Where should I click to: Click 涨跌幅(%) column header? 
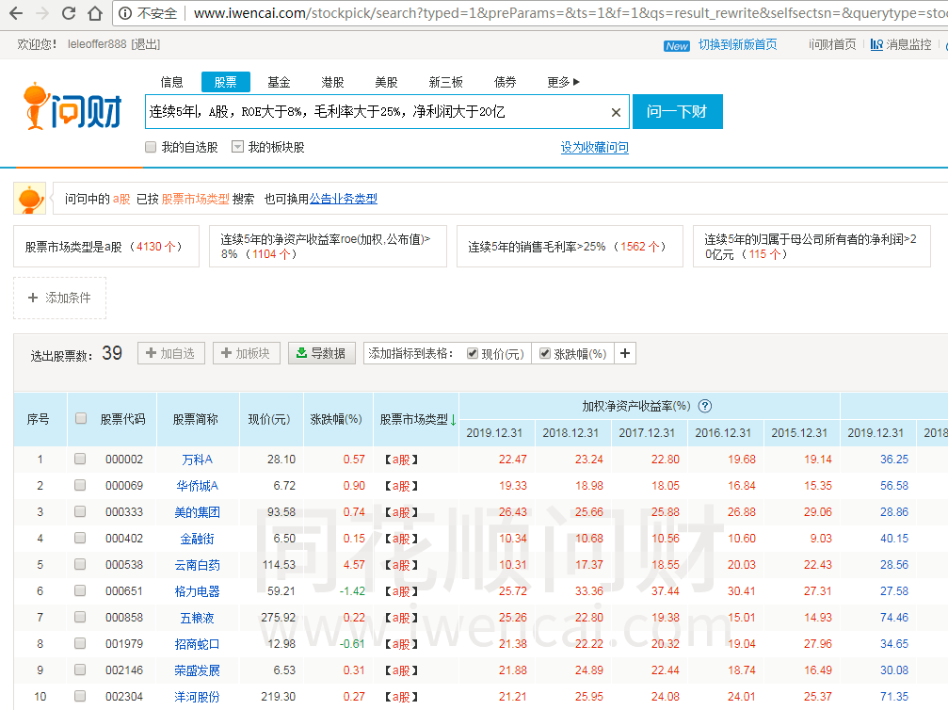(x=336, y=419)
